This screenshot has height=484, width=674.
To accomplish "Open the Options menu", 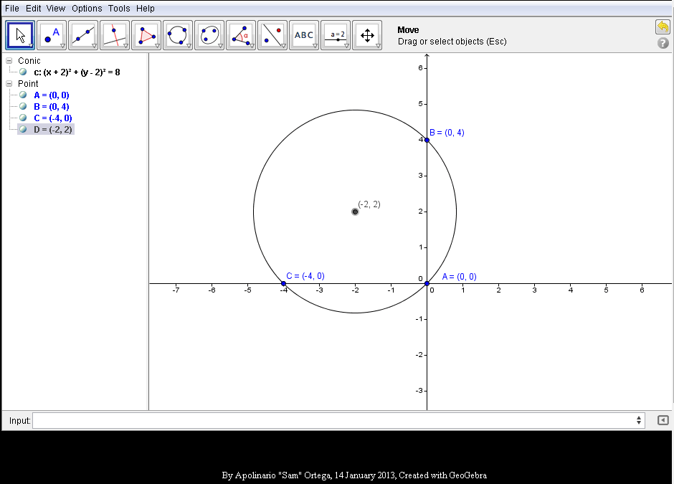I will tap(86, 8).
